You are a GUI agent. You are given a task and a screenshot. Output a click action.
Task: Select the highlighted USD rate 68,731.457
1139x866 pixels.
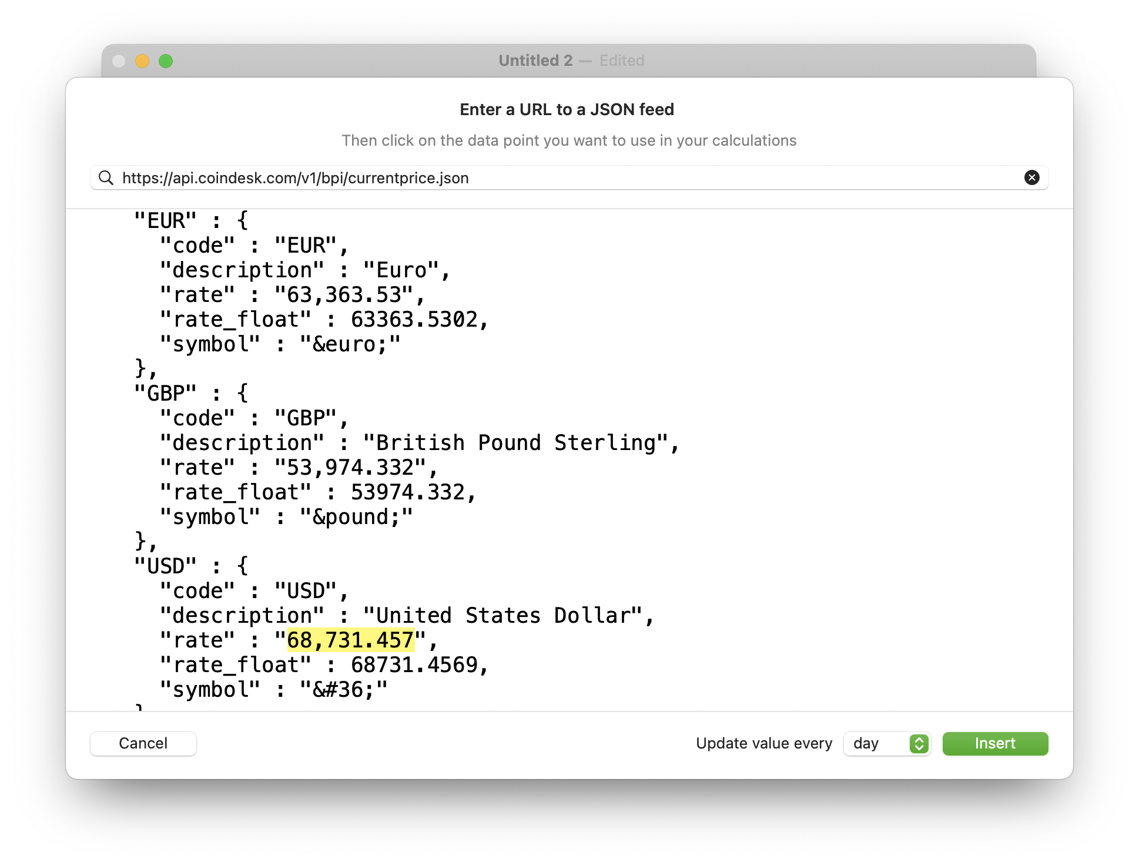point(350,640)
